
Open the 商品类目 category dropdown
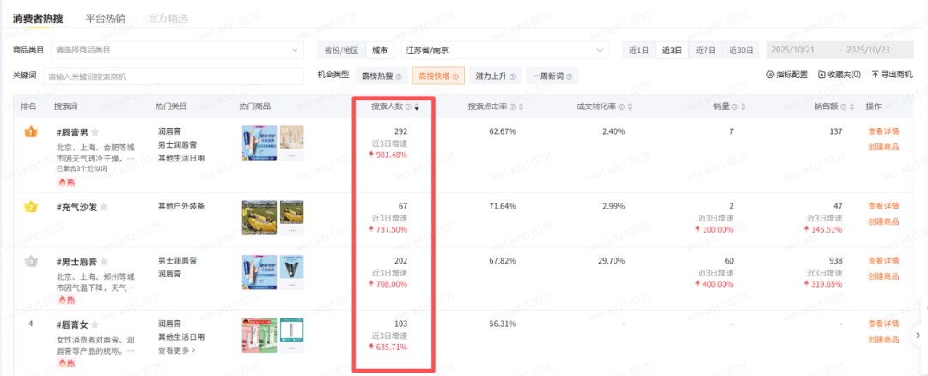point(176,50)
